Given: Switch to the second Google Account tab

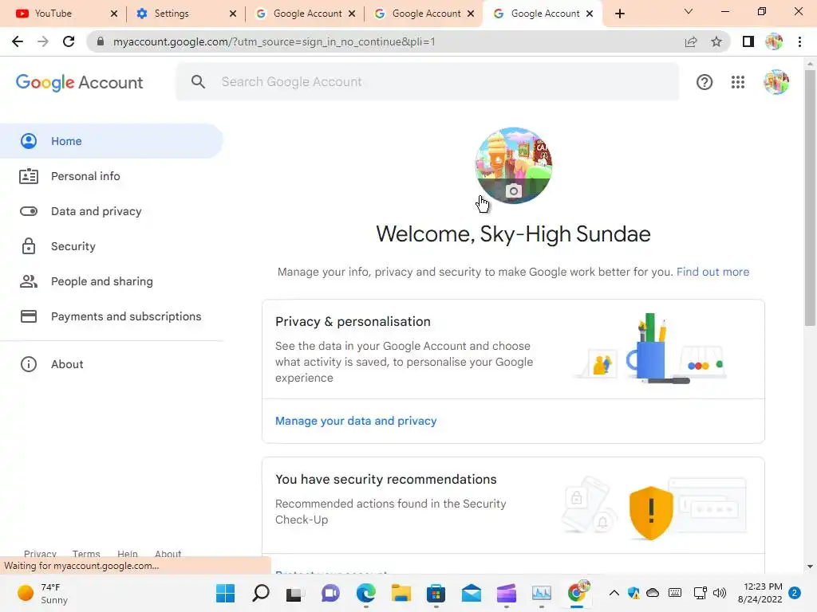Looking at the screenshot, I should coord(424,14).
